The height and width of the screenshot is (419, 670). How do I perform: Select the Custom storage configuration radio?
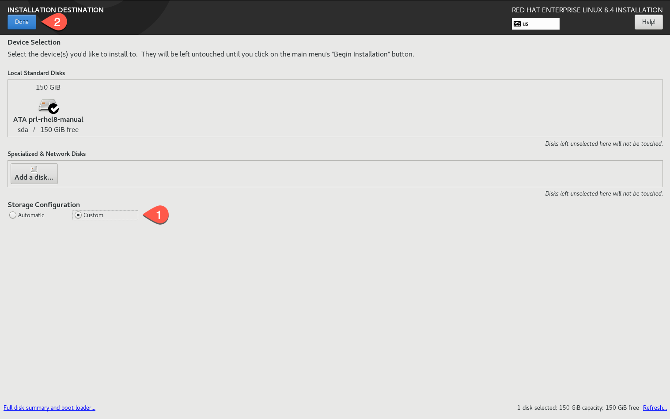(78, 215)
